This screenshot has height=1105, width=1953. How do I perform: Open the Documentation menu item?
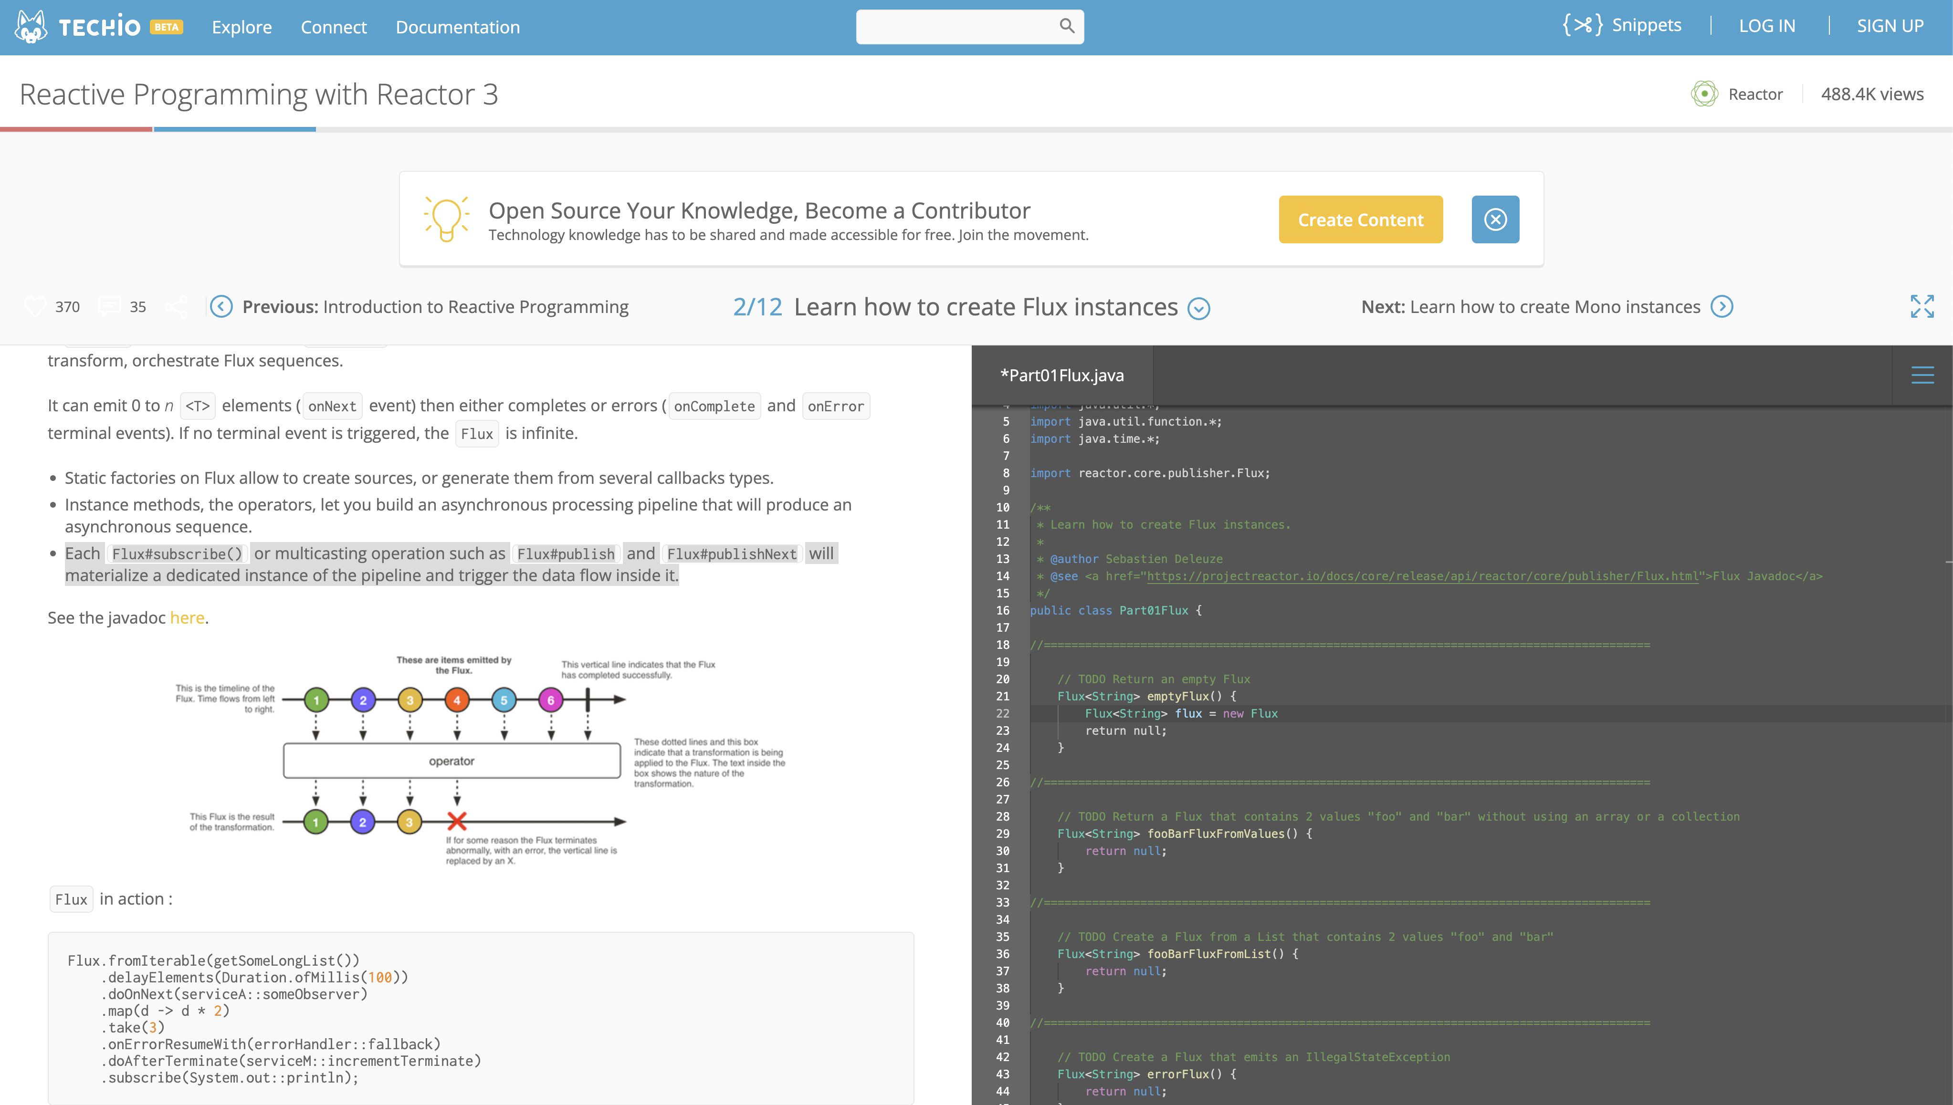point(458,27)
